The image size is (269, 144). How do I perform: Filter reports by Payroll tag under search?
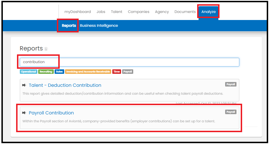pyautogui.click(x=128, y=72)
